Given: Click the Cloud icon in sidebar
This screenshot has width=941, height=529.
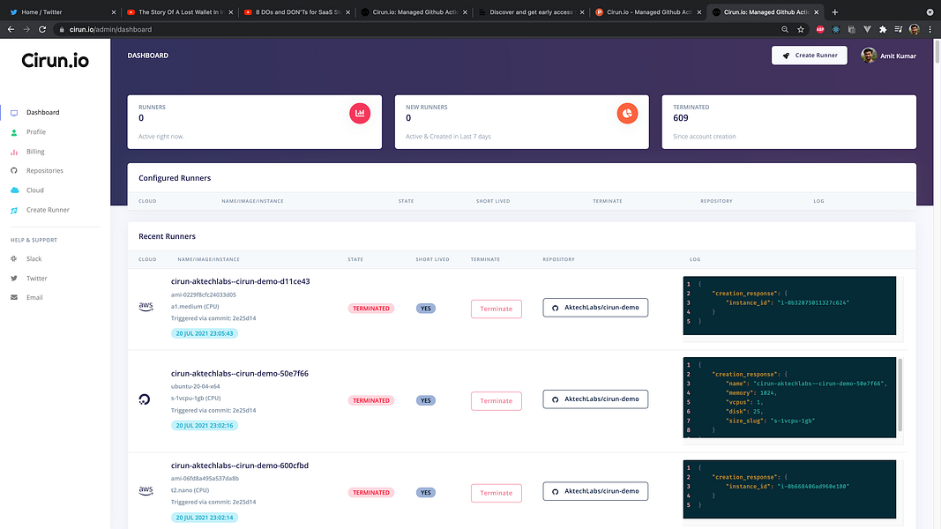Looking at the screenshot, I should 14,190.
